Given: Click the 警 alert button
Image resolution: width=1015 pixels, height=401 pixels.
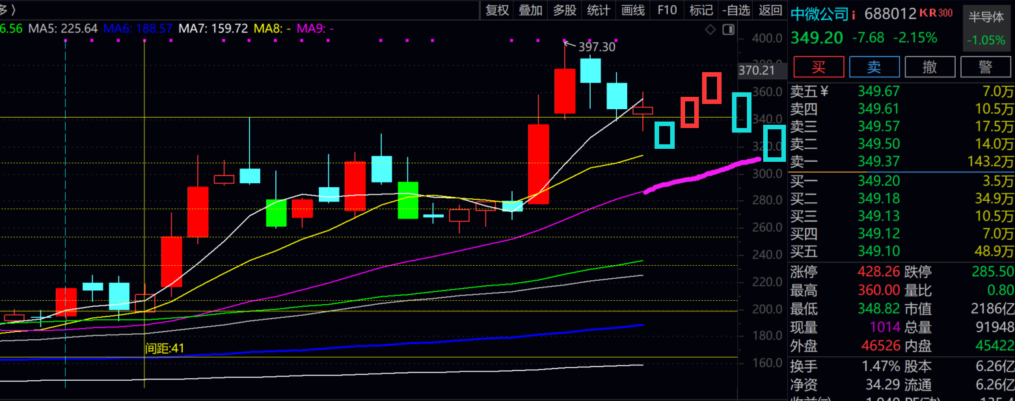Looking at the screenshot, I should point(985,67).
